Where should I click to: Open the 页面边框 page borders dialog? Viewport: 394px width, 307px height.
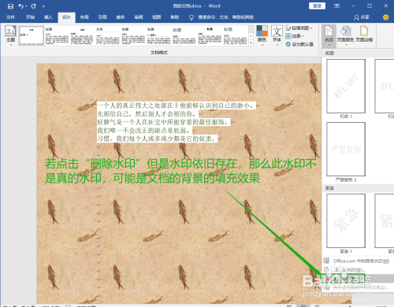coord(364,34)
